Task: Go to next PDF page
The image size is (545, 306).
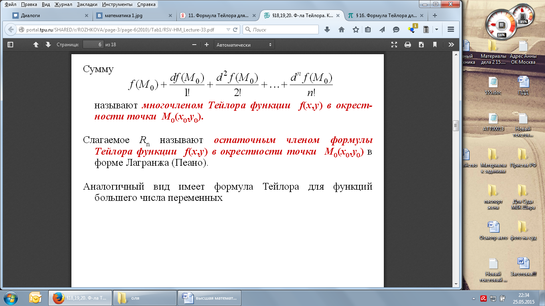Action: point(48,45)
